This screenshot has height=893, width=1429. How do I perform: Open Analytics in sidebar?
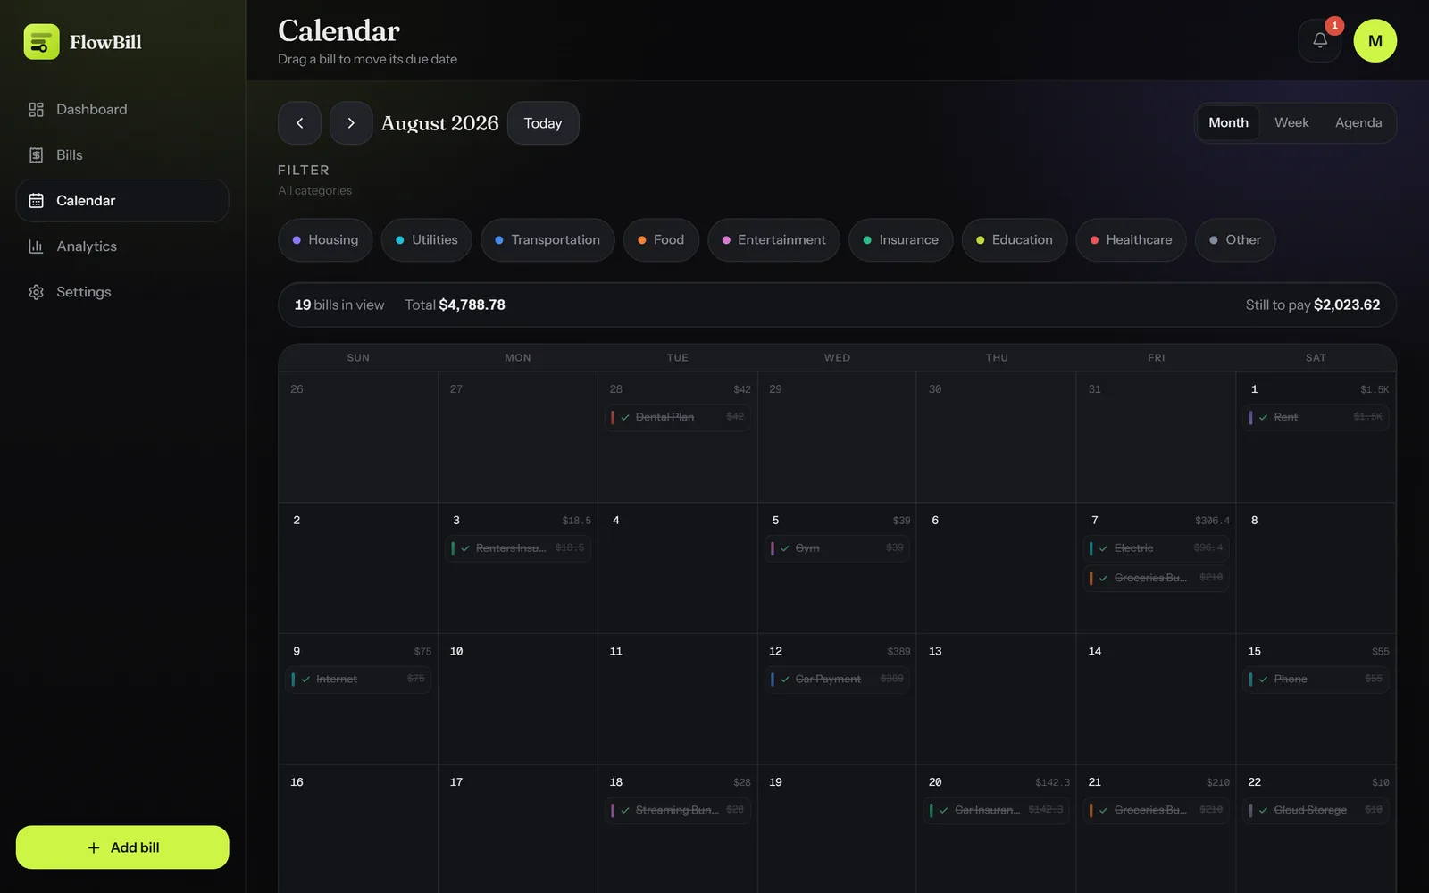(x=122, y=246)
